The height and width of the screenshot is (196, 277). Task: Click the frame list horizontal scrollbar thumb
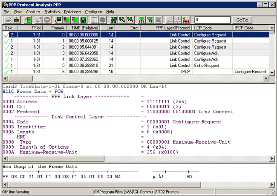pyautogui.click(x=20, y=78)
